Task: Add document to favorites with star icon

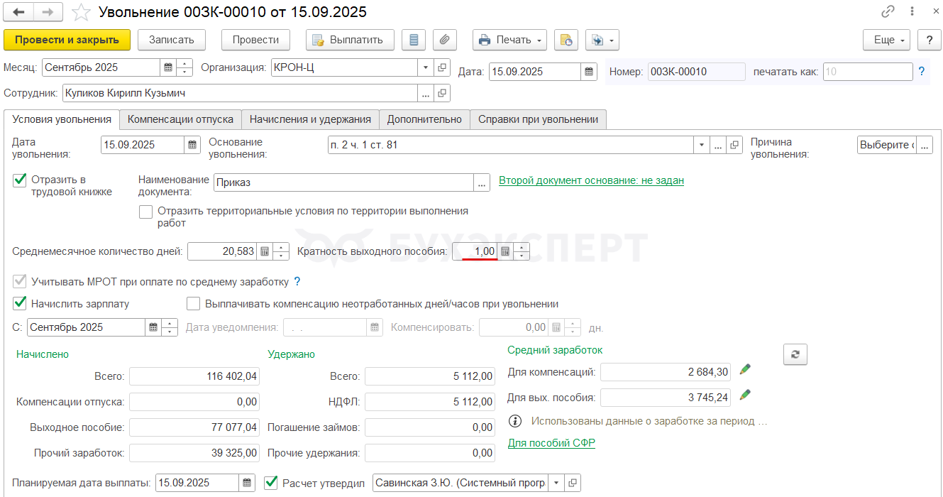Action: (82, 12)
